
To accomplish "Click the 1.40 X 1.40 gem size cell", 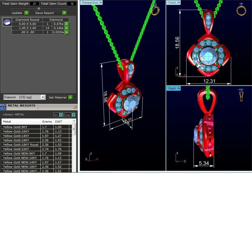I will [27, 28].
